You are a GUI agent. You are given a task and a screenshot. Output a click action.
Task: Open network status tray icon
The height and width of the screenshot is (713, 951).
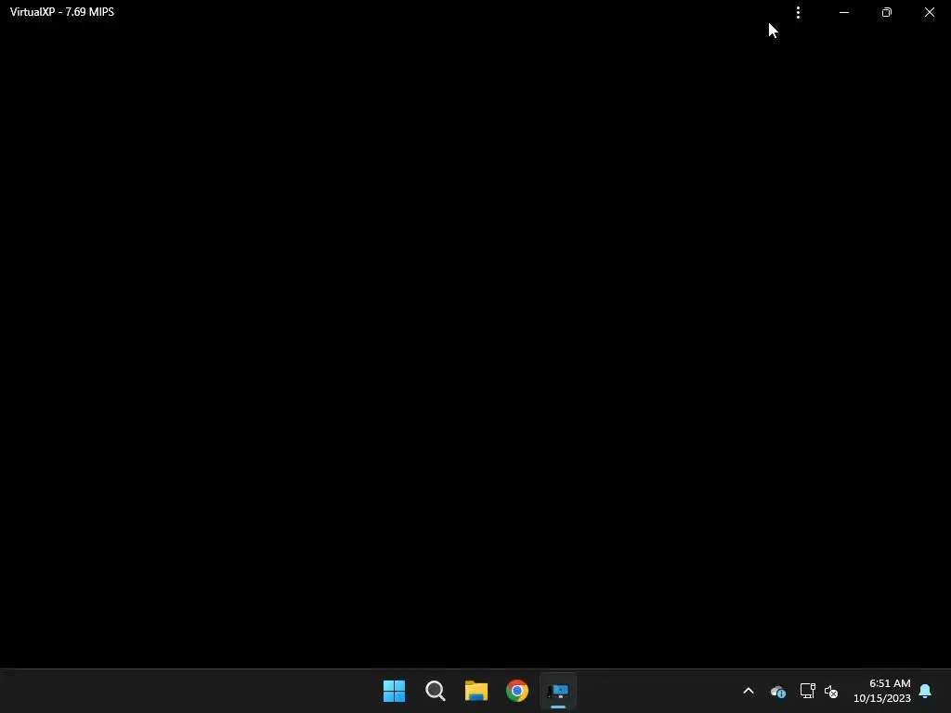(807, 691)
